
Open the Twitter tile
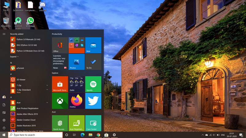tap(93, 101)
